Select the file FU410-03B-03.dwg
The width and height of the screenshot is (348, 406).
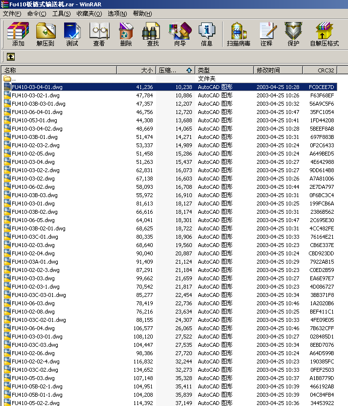(x=35, y=195)
